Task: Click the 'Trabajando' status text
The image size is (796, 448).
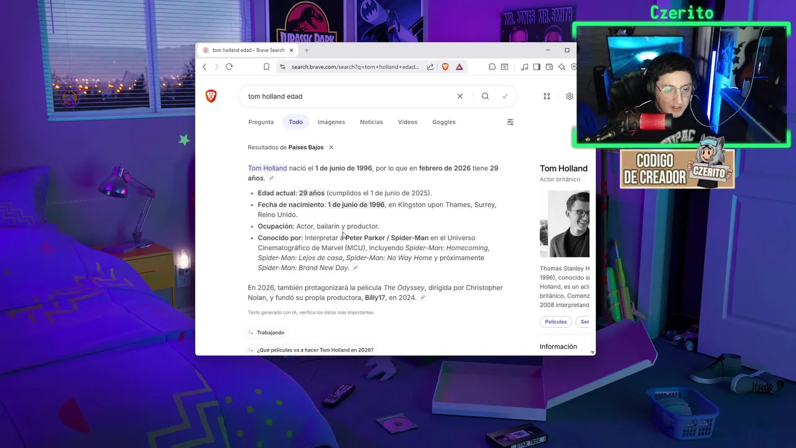Action: point(271,333)
